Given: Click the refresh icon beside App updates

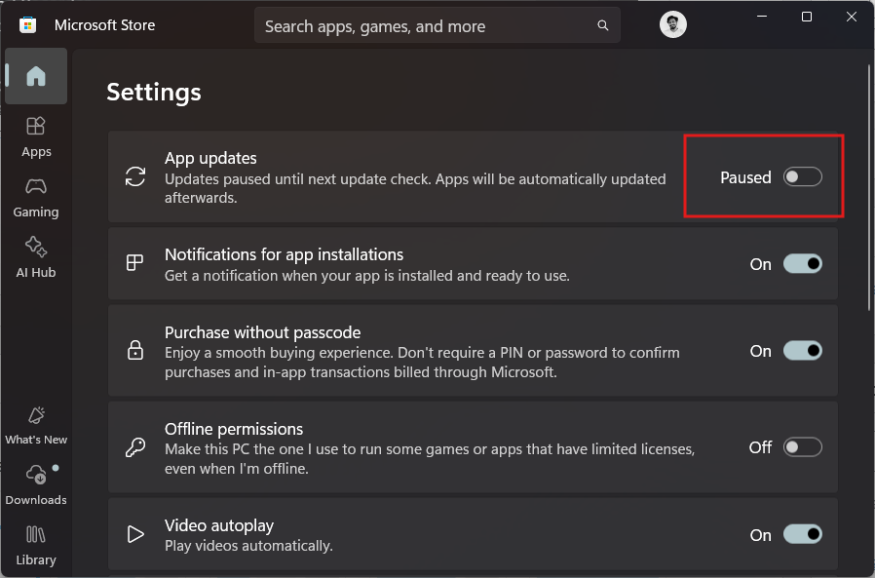Looking at the screenshot, I should click(x=135, y=176).
